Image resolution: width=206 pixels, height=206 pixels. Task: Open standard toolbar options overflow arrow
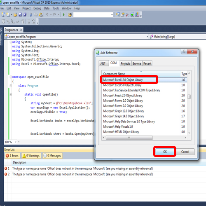click(141, 15)
